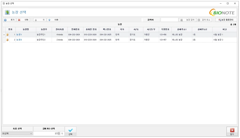The width and height of the screenshot is (240, 138).
Task: Sort by the 우편번호 column header
Action: pyautogui.click(x=165, y=30)
